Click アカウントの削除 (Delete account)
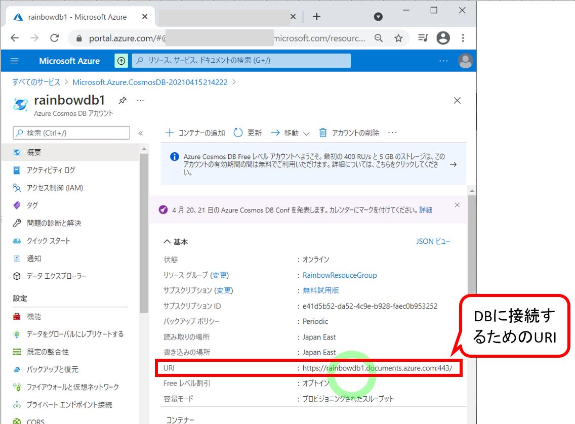Image resolution: width=575 pixels, height=424 pixels. click(x=349, y=133)
